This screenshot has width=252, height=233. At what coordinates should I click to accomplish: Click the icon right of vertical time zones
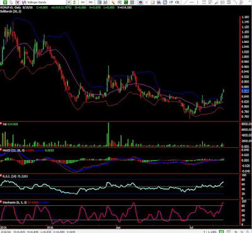click(x=229, y=3)
